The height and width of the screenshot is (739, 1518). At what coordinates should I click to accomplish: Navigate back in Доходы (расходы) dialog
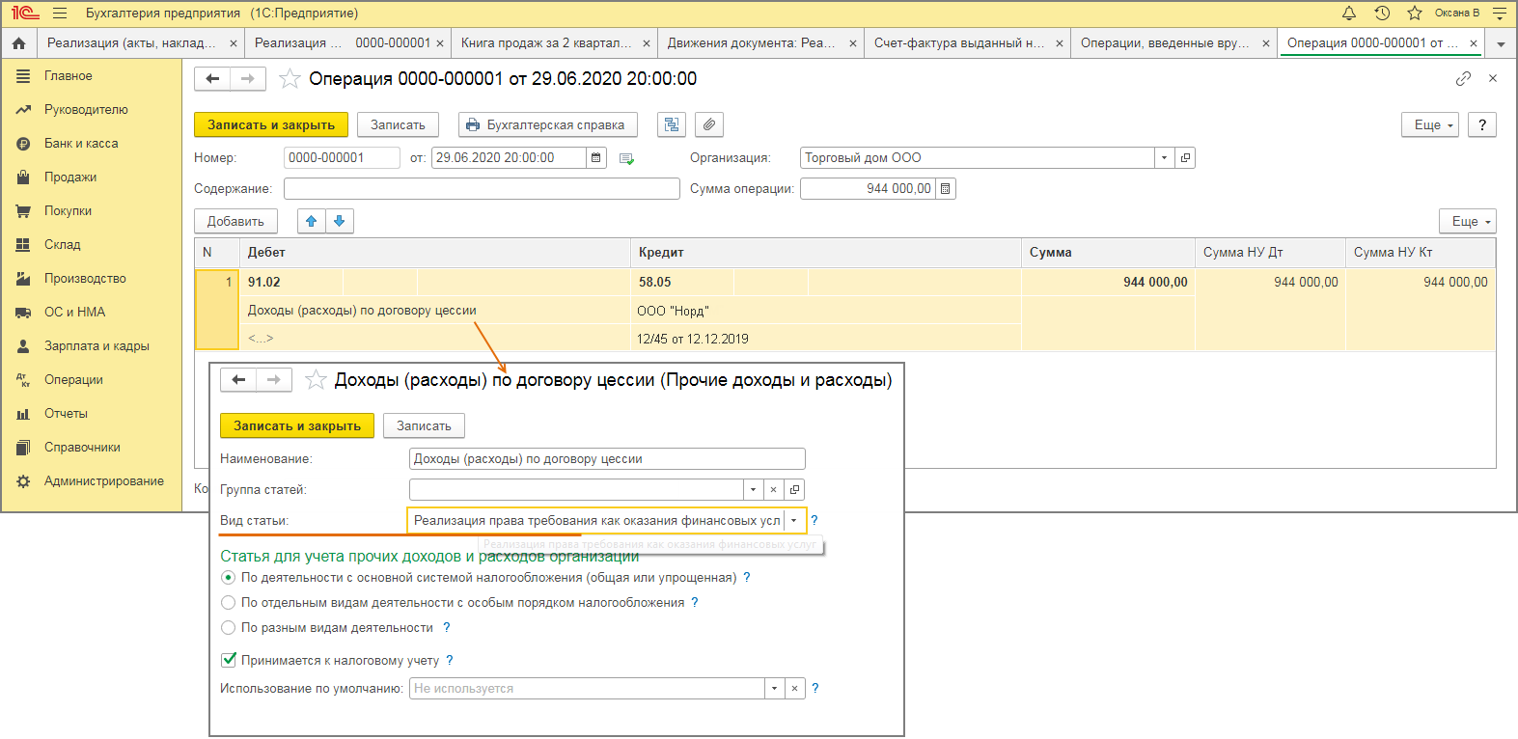point(238,380)
